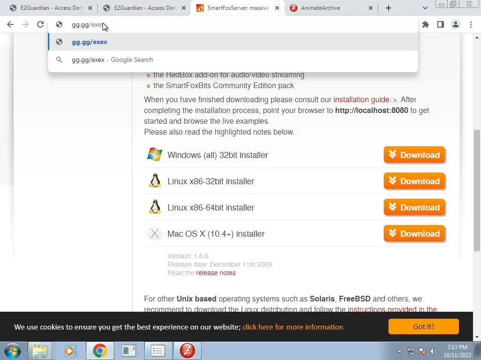Select the gg.gg/exex URL suggestion
The image size is (481, 360).
point(233,42)
